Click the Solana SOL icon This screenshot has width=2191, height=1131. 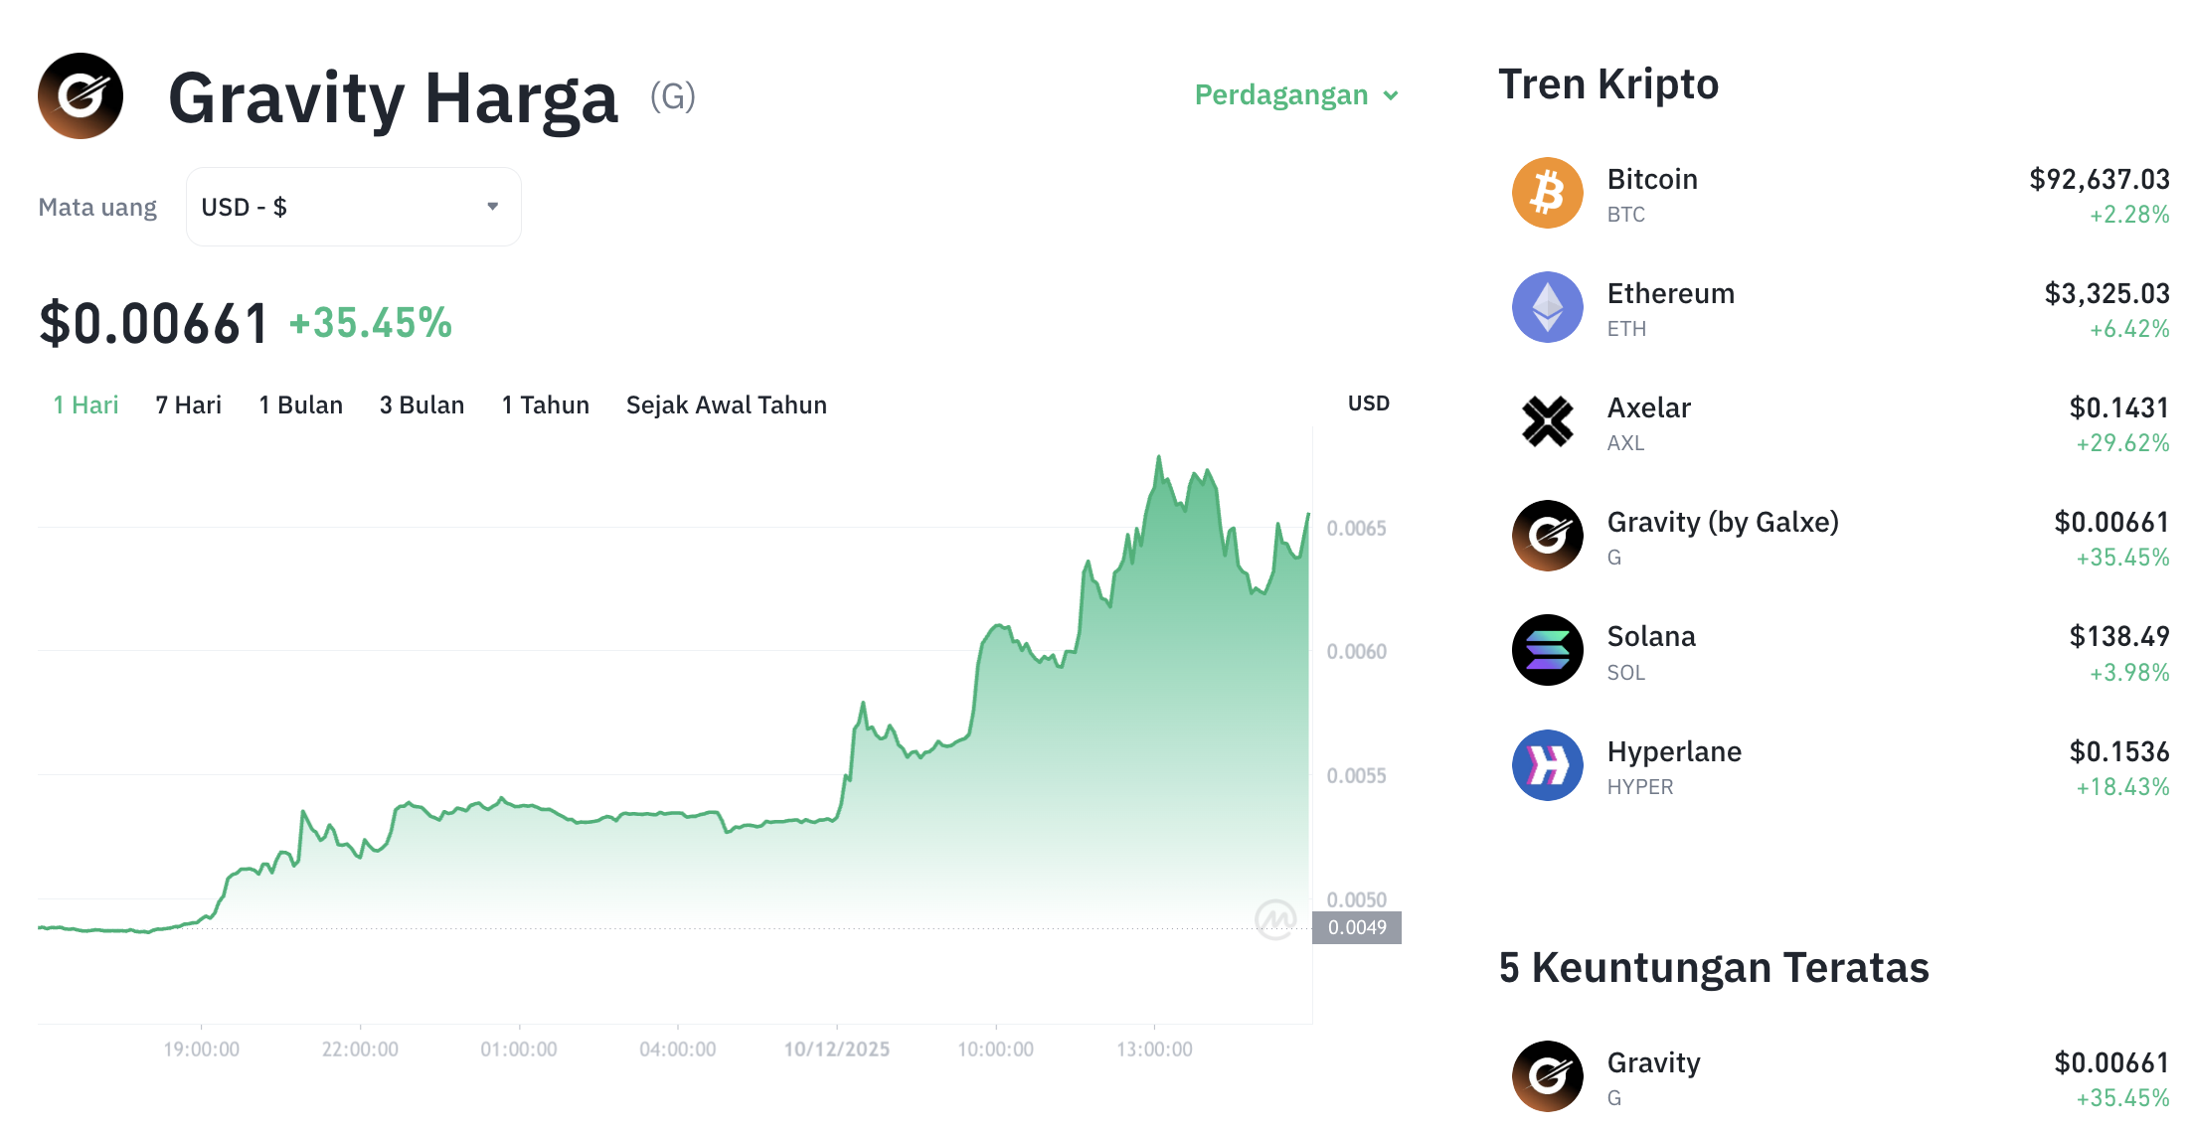[x=1547, y=650]
